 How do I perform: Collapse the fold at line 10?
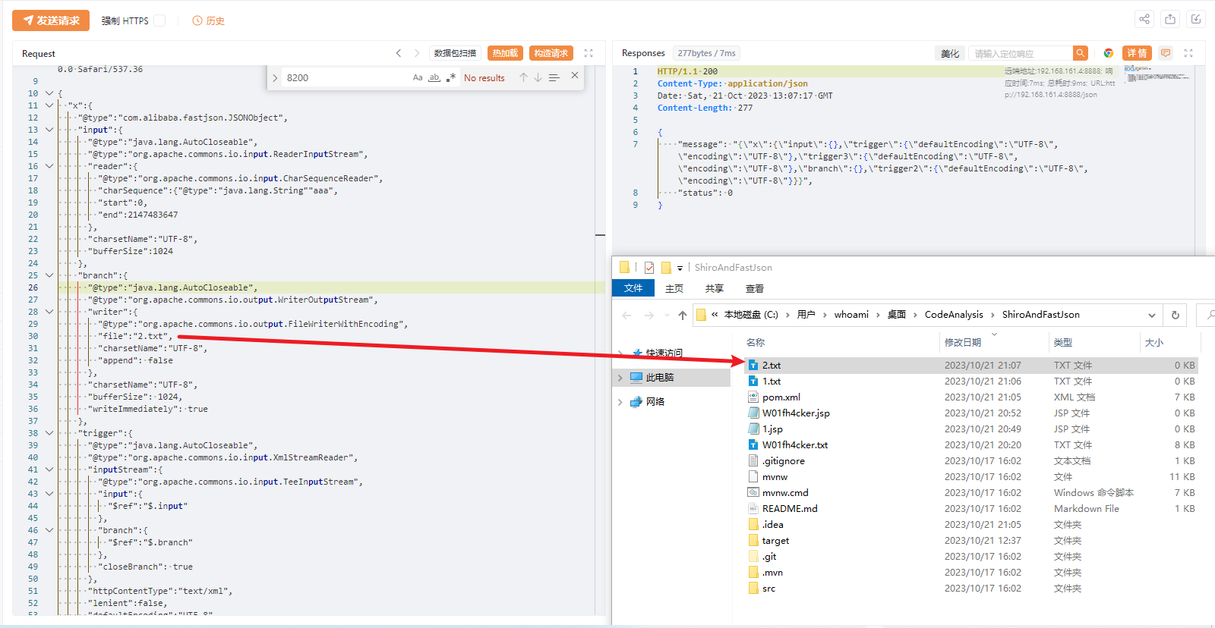coord(49,93)
